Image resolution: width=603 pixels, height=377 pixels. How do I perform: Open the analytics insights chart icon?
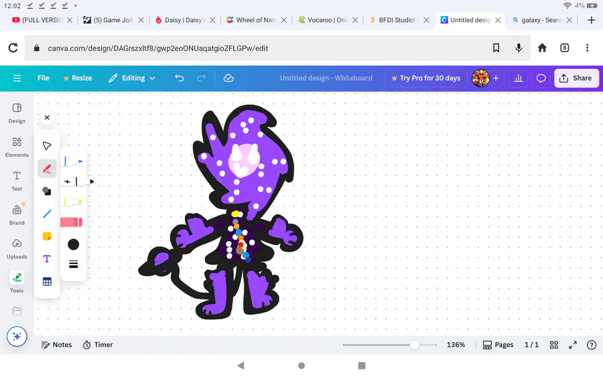pyautogui.click(x=519, y=78)
